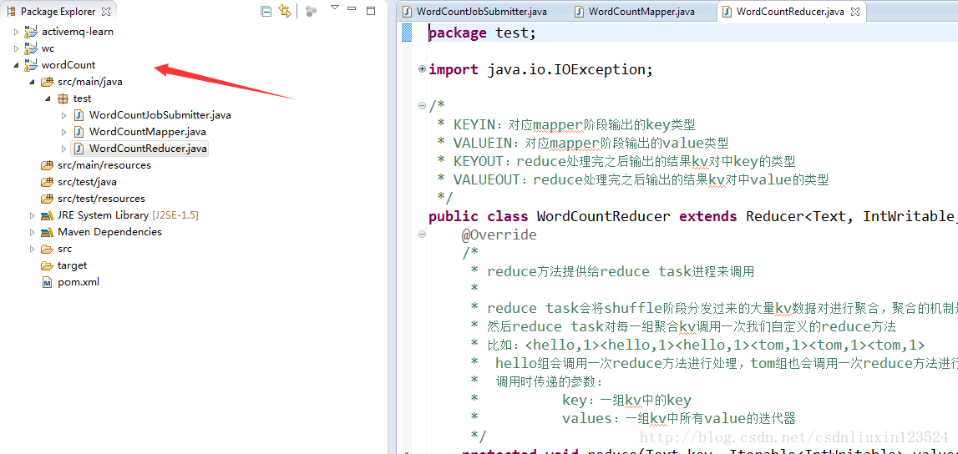The height and width of the screenshot is (454, 958).
Task: Collapse the src/main/java folder
Action: pyautogui.click(x=32, y=82)
